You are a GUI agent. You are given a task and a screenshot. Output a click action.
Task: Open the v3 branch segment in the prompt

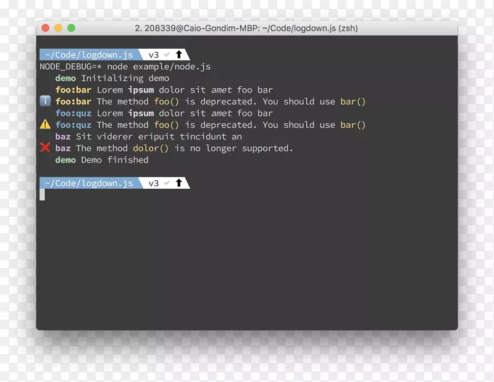click(x=155, y=54)
